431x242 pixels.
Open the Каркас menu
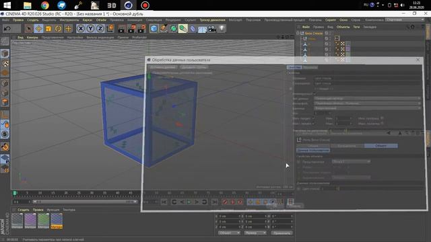[88, 20]
